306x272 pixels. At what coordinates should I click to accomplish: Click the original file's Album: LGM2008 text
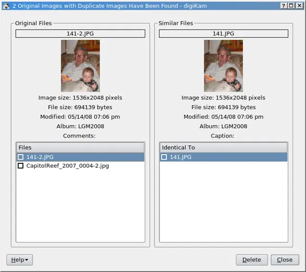coord(80,126)
